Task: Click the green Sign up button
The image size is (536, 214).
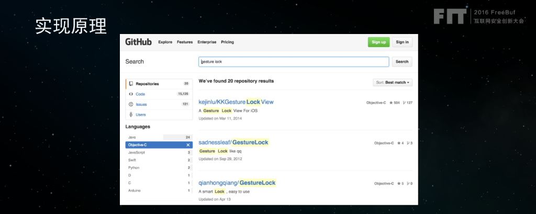Action: [378, 42]
